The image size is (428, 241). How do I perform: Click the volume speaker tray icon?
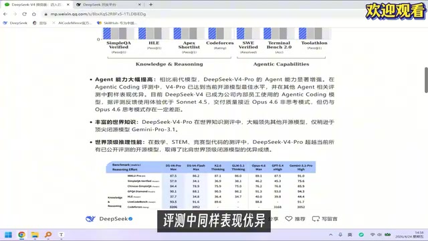(379, 235)
